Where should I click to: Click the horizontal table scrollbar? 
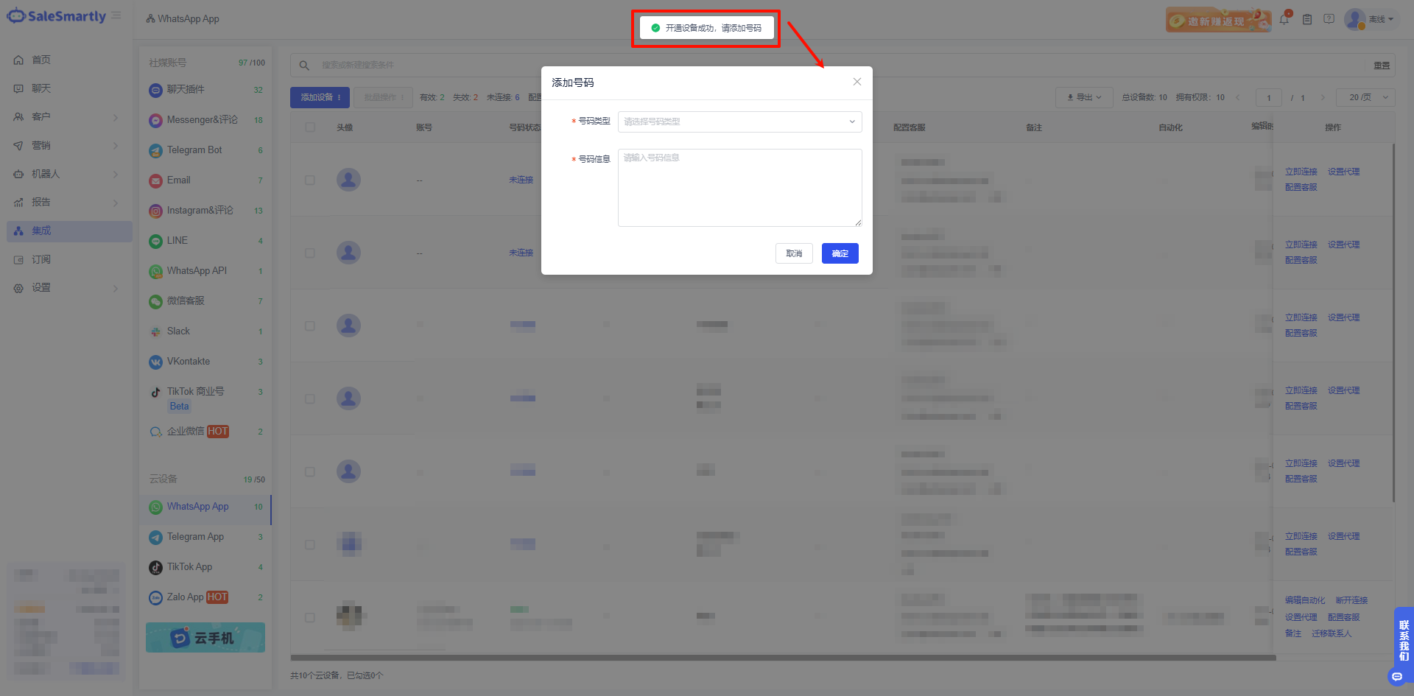[x=783, y=657]
